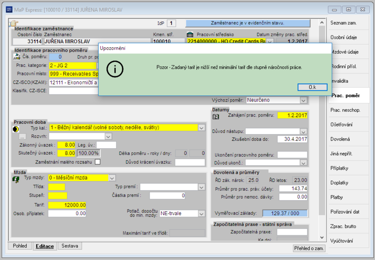
Task: Click the building icon next to Pracovní středisko
Action: click(x=190, y=34)
